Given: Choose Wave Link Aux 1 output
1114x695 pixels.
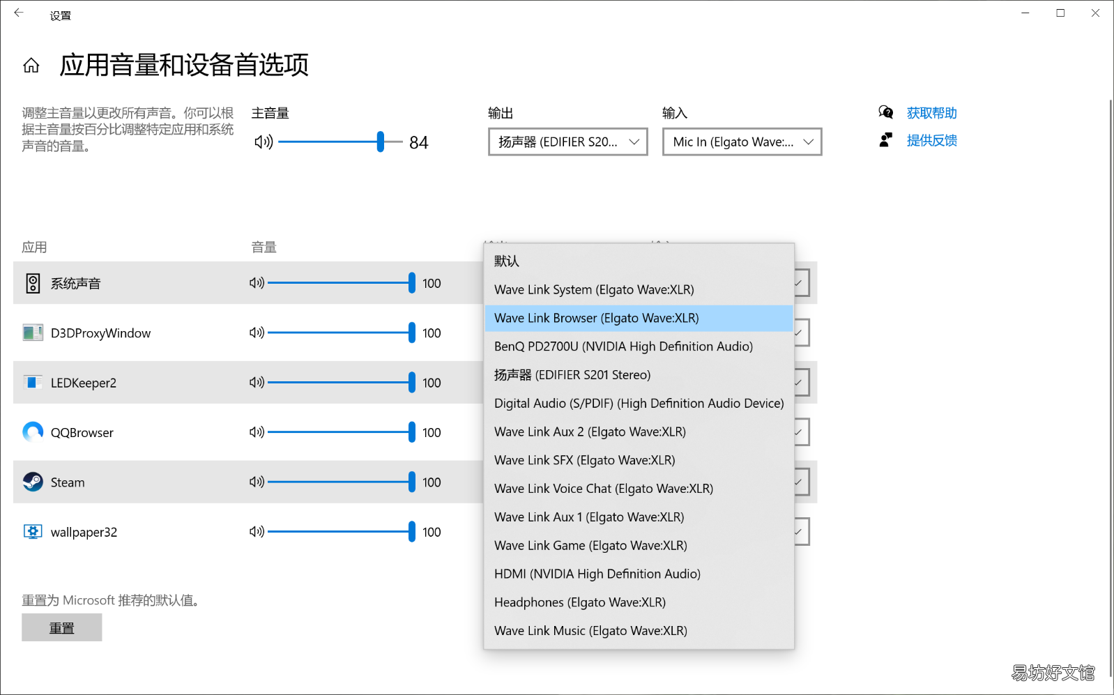Looking at the screenshot, I should pos(639,517).
